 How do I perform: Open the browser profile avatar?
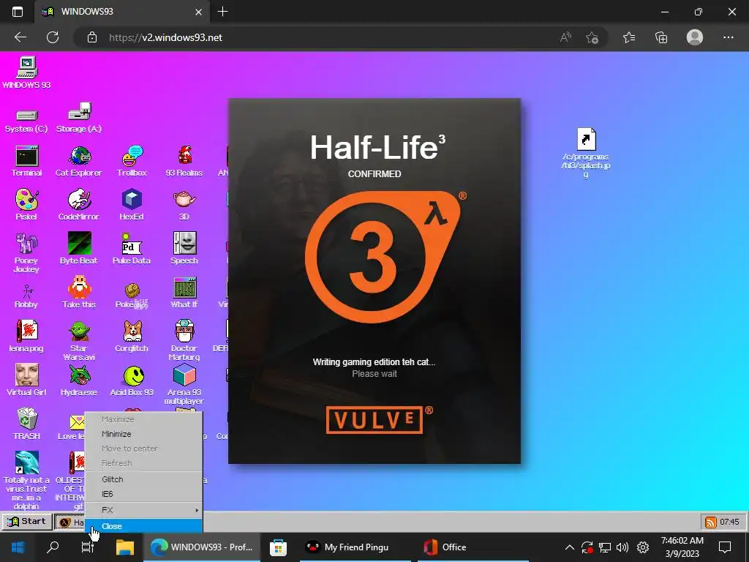pos(695,37)
